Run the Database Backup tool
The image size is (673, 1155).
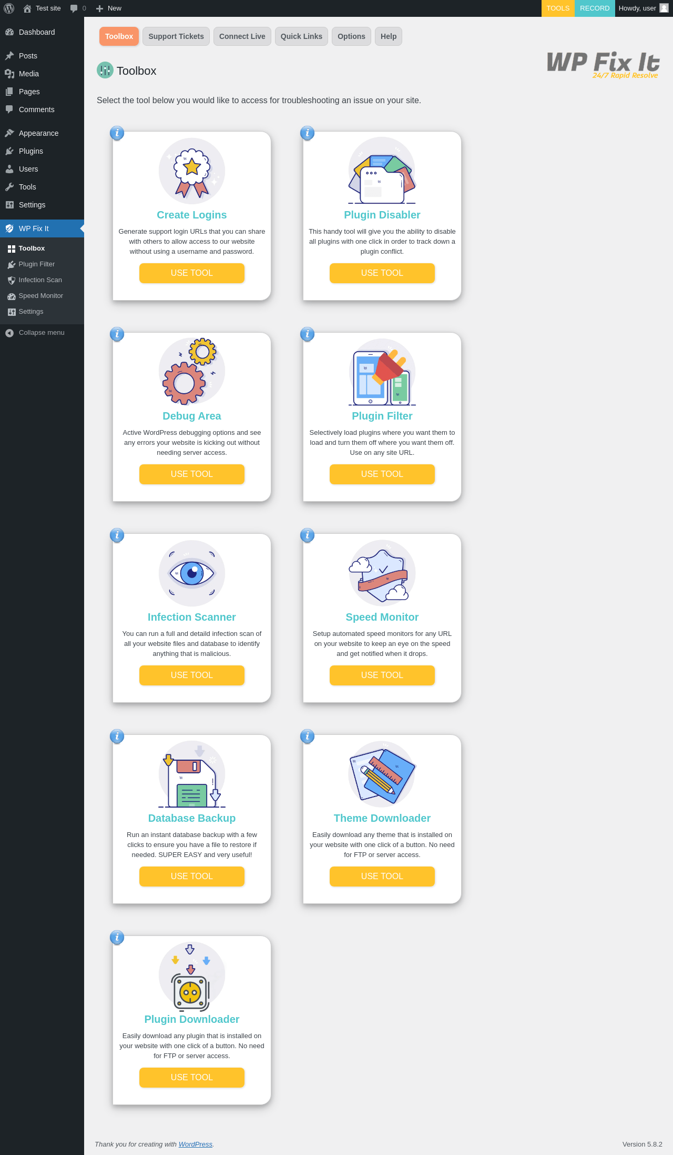(x=192, y=877)
